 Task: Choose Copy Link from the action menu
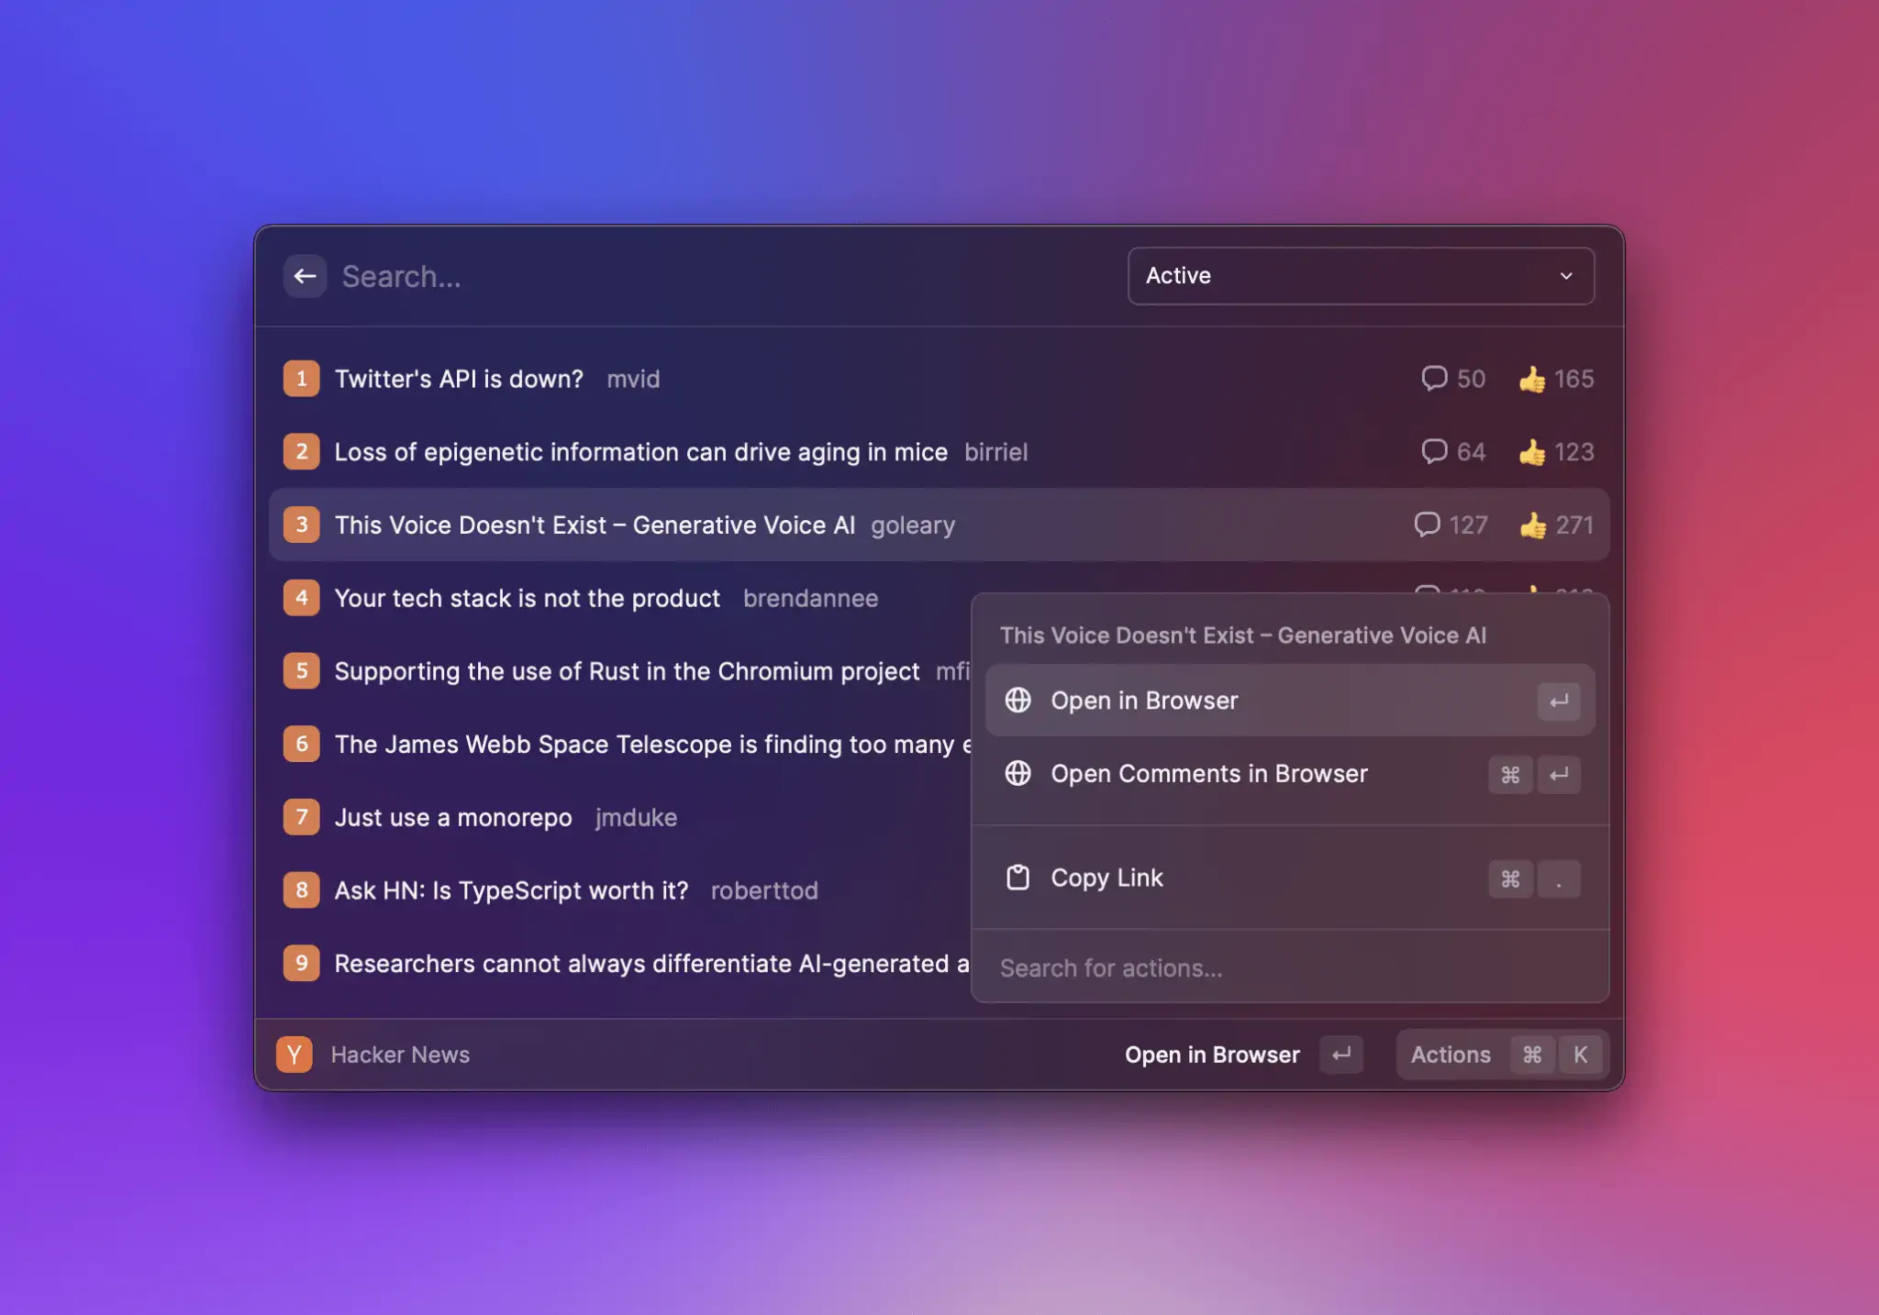pyautogui.click(x=1106, y=878)
